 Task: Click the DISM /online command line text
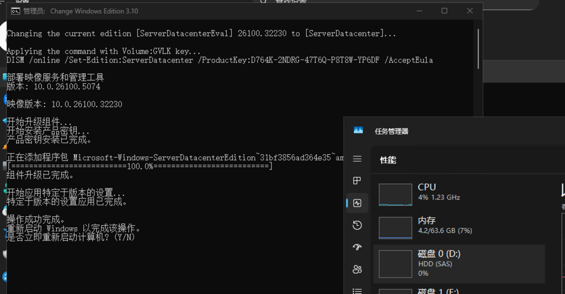click(220, 60)
